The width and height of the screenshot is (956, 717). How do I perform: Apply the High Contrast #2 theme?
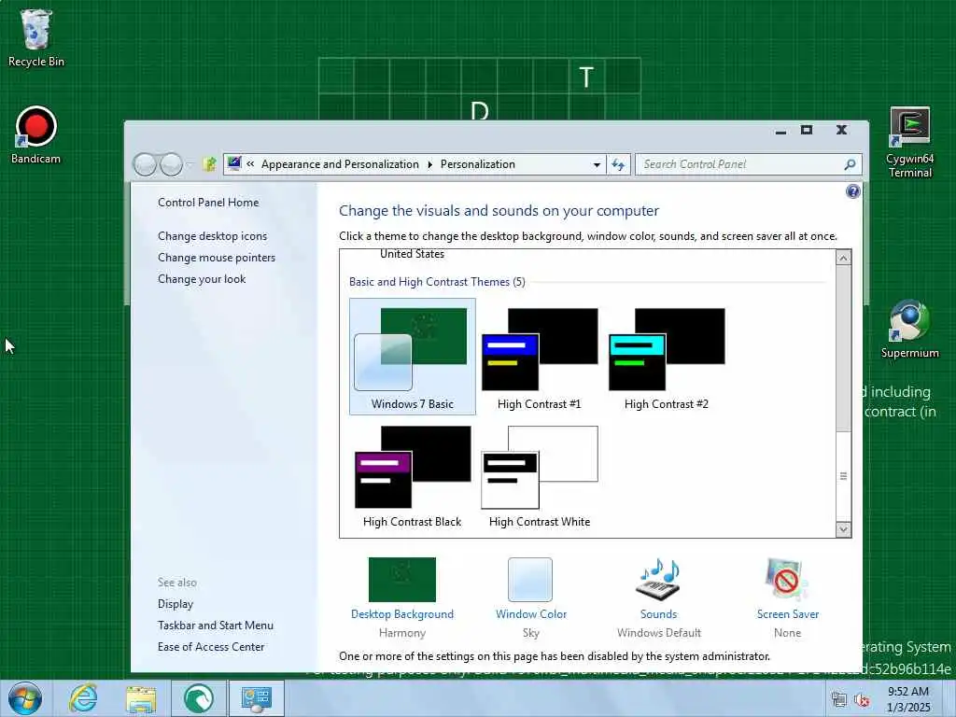[667, 357]
